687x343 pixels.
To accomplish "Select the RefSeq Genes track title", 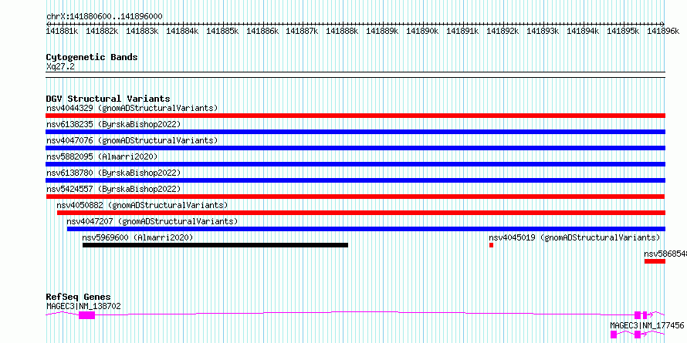I will 79,297.
